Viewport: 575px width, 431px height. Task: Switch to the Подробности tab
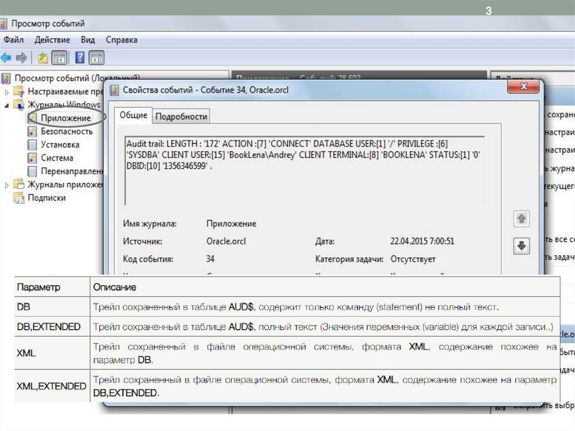[x=181, y=116]
